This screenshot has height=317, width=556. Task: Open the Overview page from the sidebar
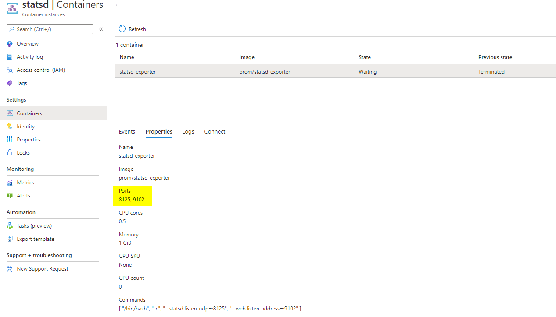click(x=27, y=43)
